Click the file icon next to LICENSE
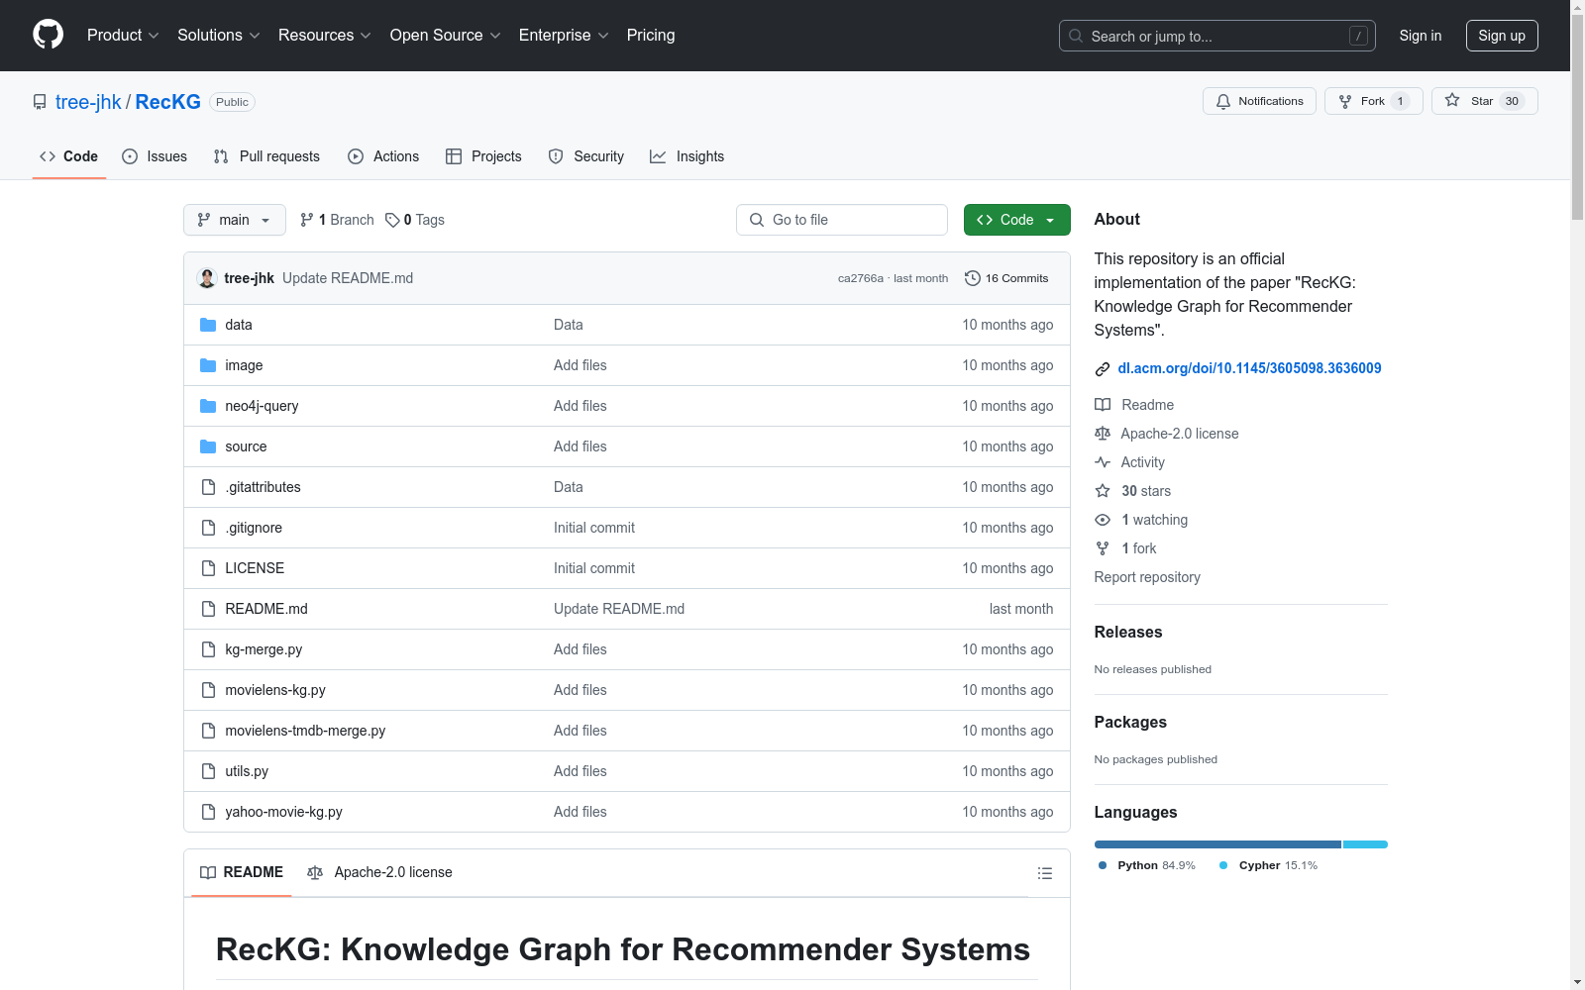This screenshot has width=1585, height=990. (208, 568)
